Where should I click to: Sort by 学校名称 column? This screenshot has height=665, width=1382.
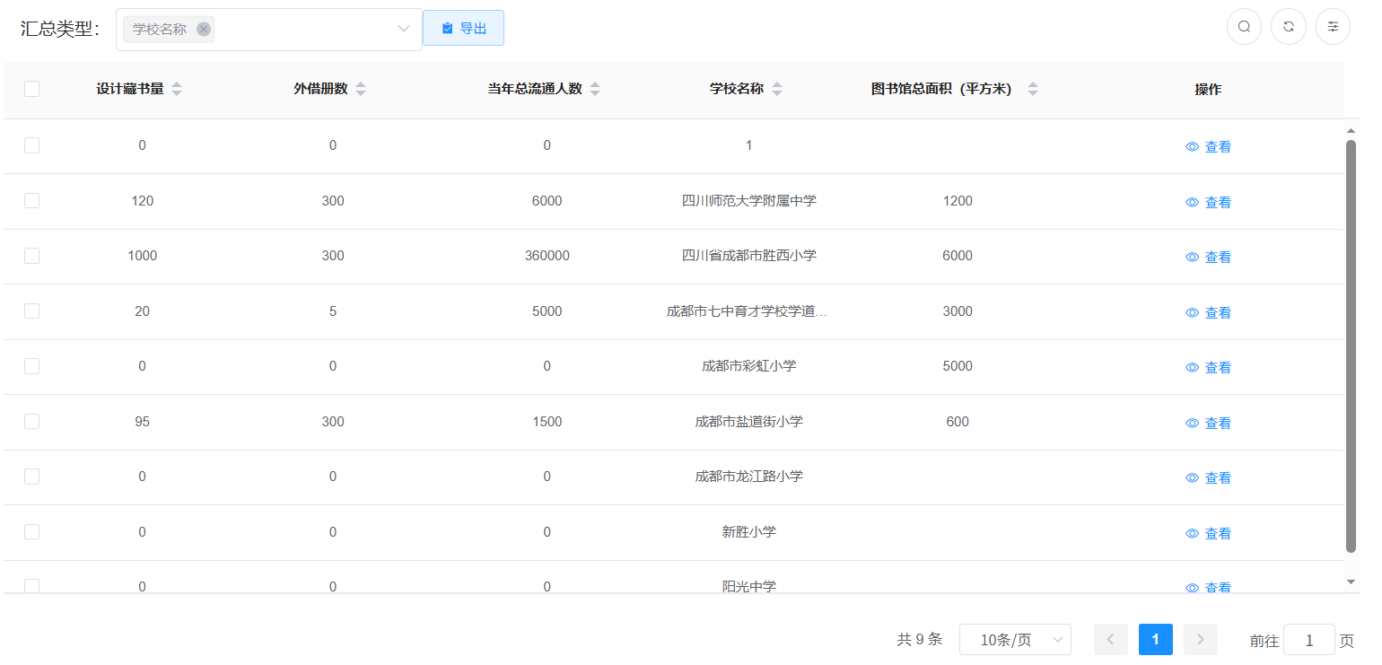[x=776, y=89]
